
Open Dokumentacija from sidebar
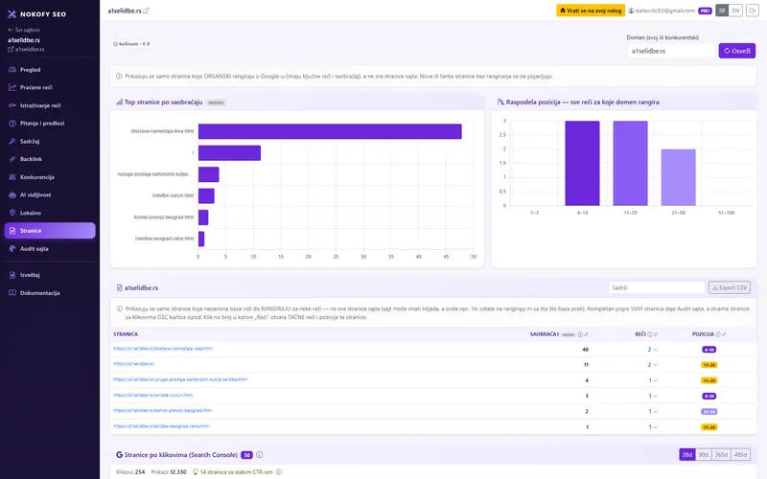pyautogui.click(x=50, y=293)
